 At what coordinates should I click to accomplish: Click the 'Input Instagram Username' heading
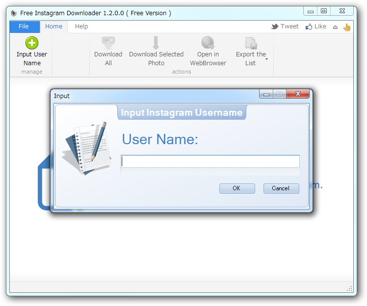tap(182, 112)
